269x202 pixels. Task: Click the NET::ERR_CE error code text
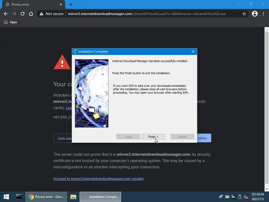63,117
